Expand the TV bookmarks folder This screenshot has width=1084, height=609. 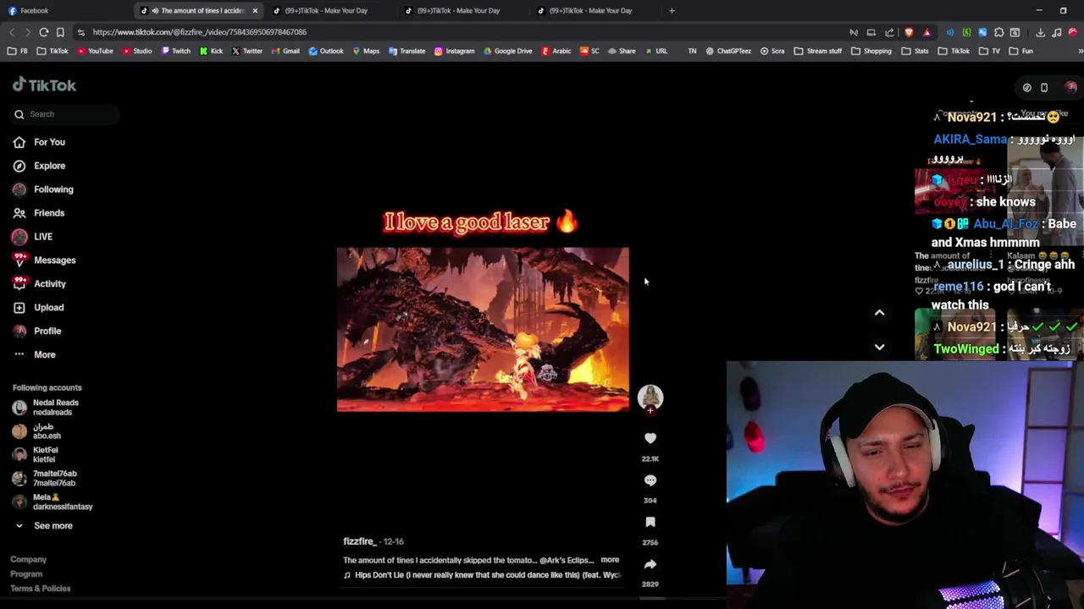click(991, 51)
